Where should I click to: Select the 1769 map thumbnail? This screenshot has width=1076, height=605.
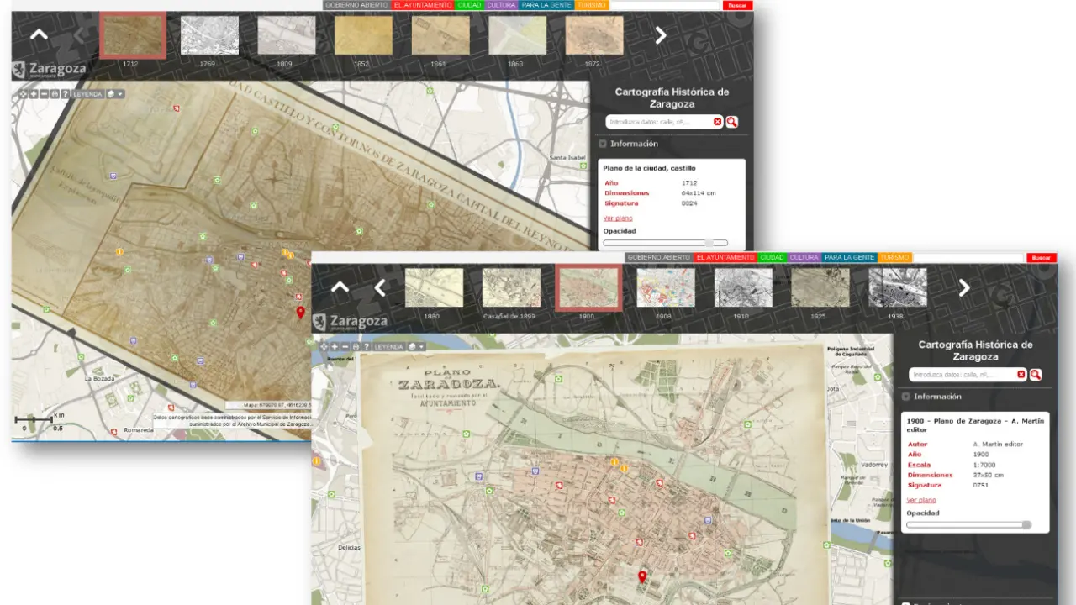click(210, 36)
